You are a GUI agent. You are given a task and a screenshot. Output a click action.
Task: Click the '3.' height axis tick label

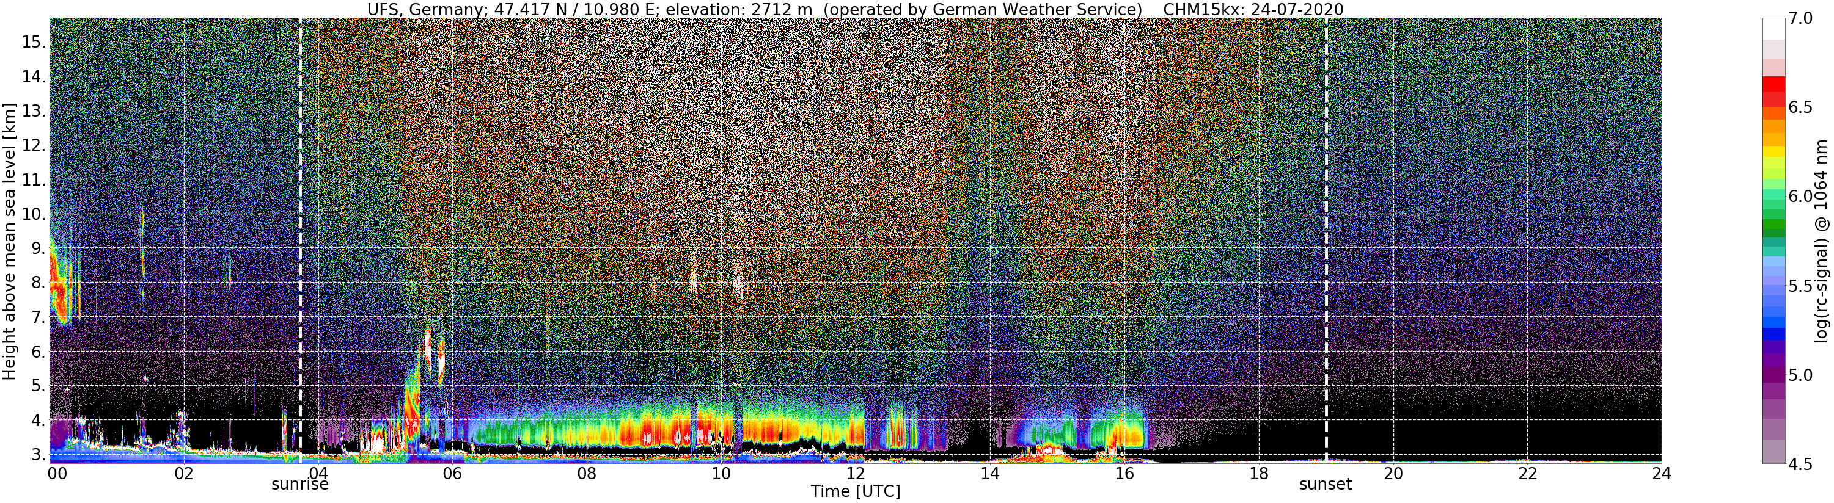click(x=39, y=454)
